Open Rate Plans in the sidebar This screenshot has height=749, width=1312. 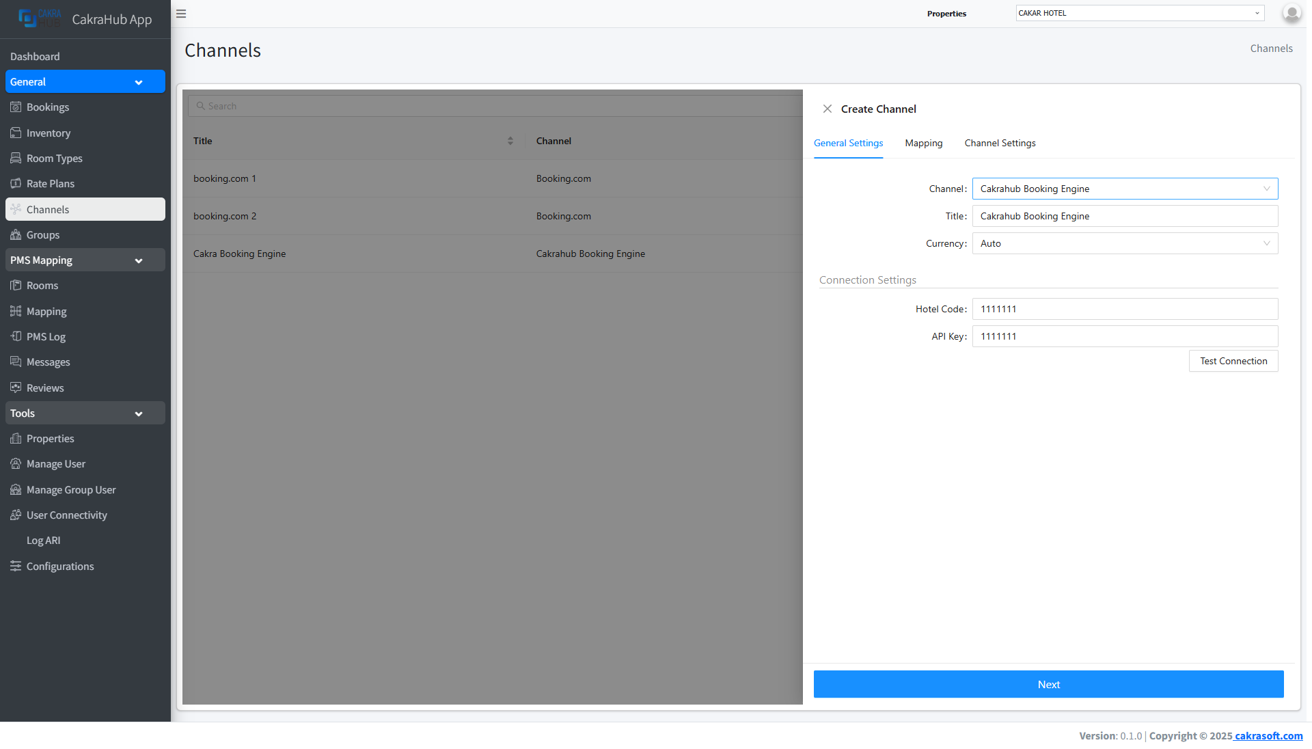(50, 184)
